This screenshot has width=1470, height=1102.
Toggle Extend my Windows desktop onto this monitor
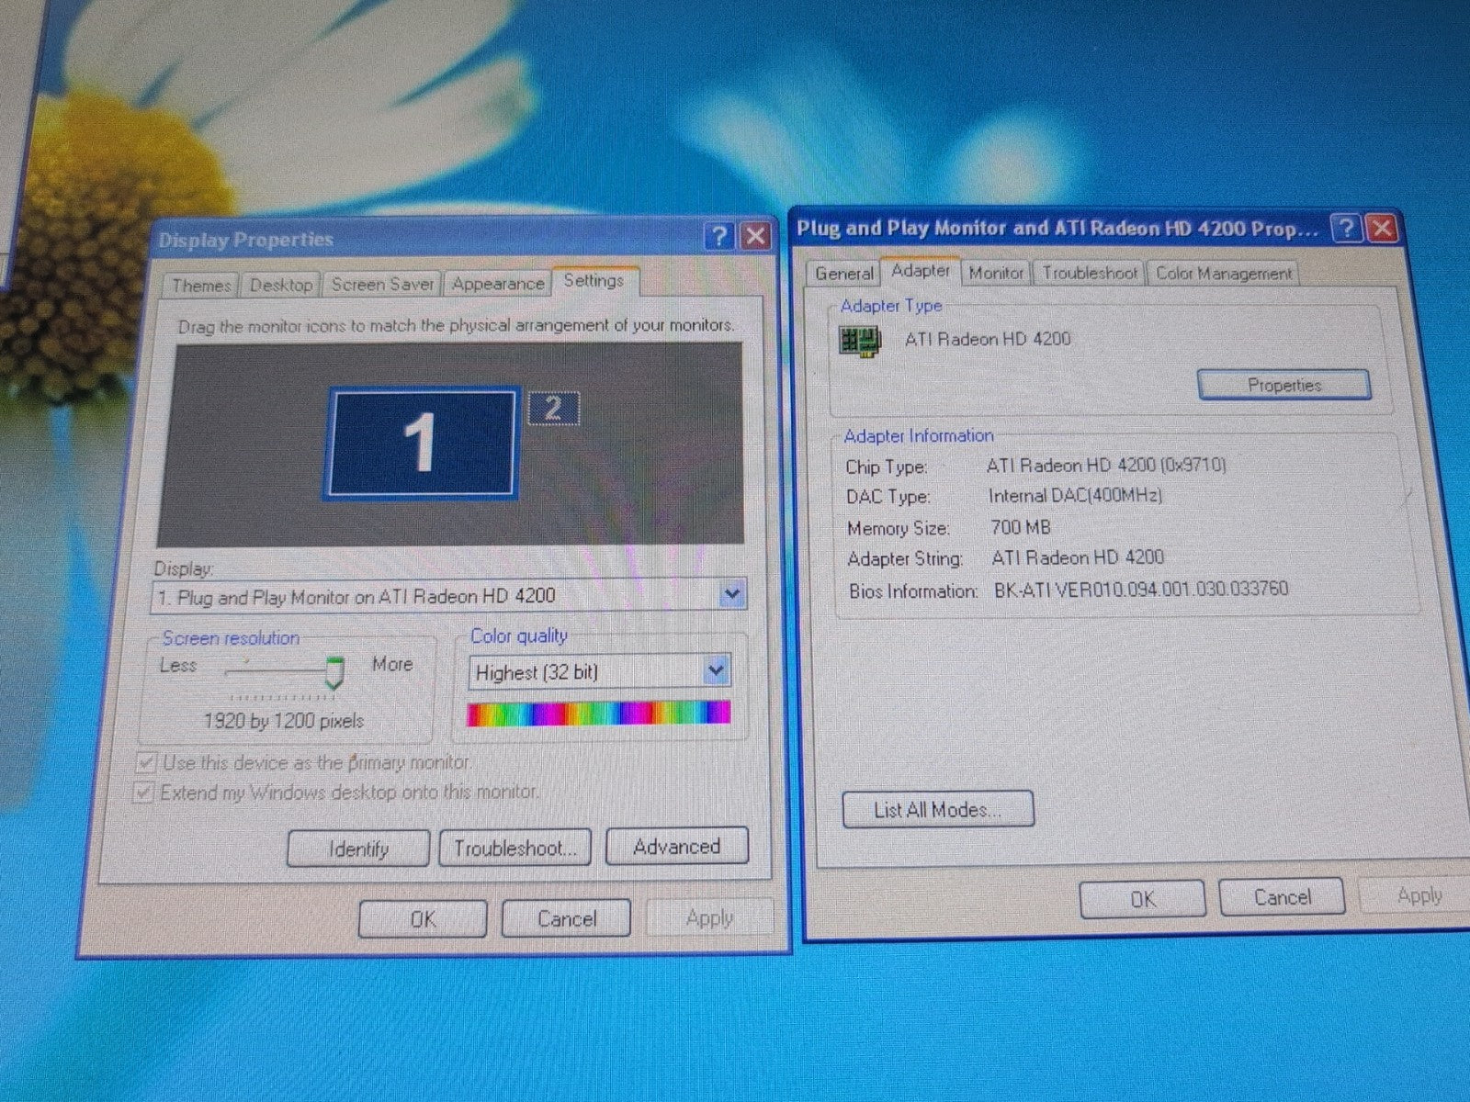pyautogui.click(x=143, y=793)
